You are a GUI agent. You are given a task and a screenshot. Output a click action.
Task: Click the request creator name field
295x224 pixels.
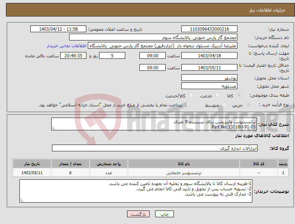click(x=163, y=46)
